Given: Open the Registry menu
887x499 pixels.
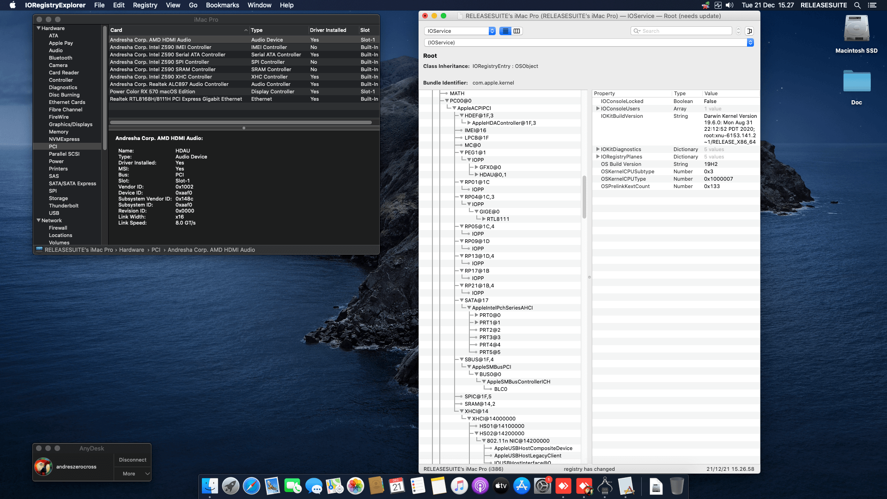Looking at the screenshot, I should [145, 5].
